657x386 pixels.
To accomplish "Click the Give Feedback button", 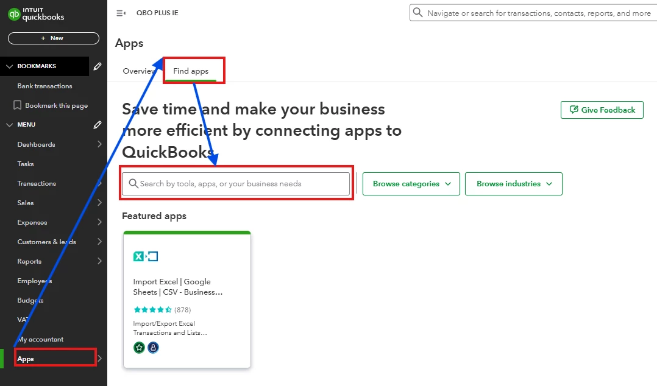I will click(x=602, y=110).
